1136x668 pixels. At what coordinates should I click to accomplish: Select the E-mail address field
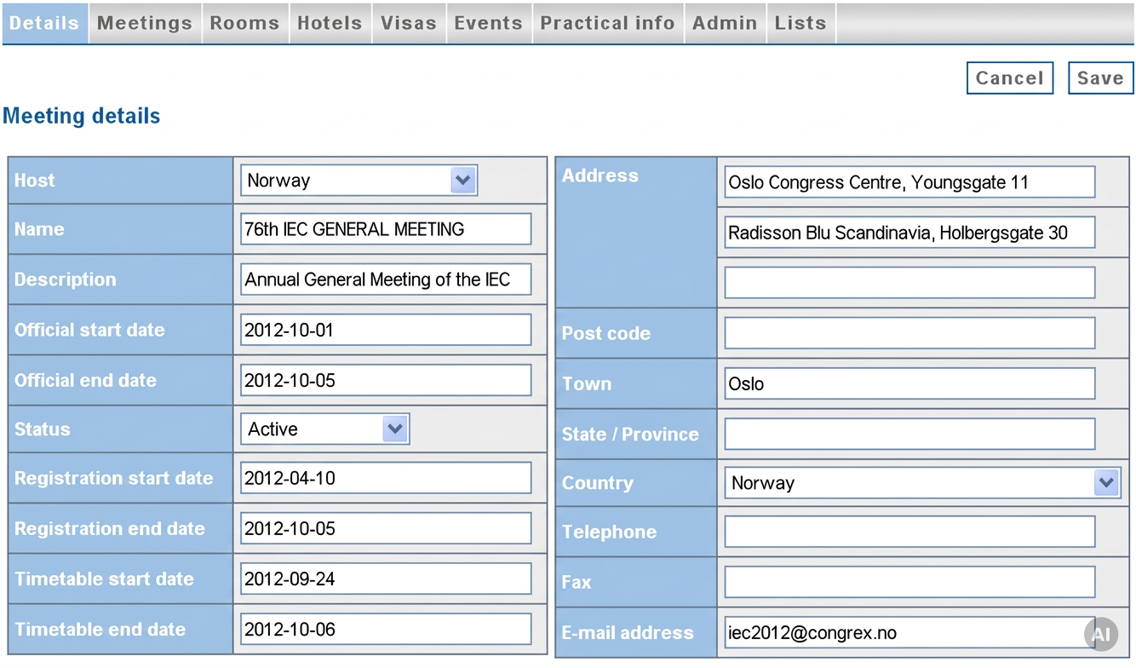(909, 633)
